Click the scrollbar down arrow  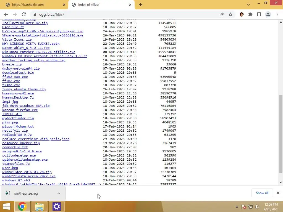pyautogui.click(x=281, y=183)
